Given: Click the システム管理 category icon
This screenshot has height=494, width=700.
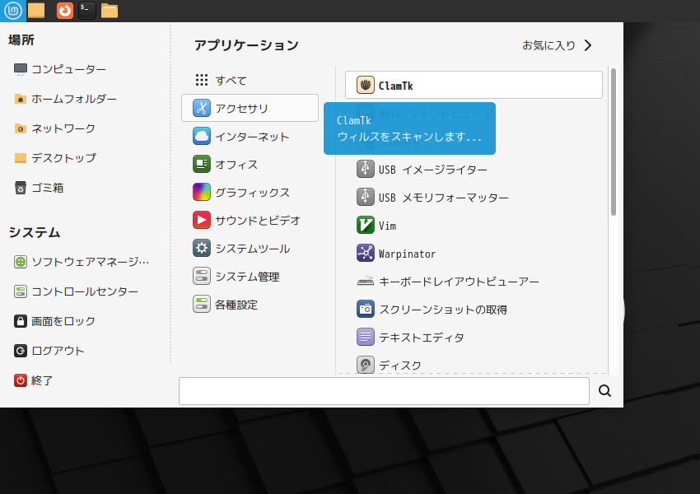Looking at the screenshot, I should (x=202, y=277).
